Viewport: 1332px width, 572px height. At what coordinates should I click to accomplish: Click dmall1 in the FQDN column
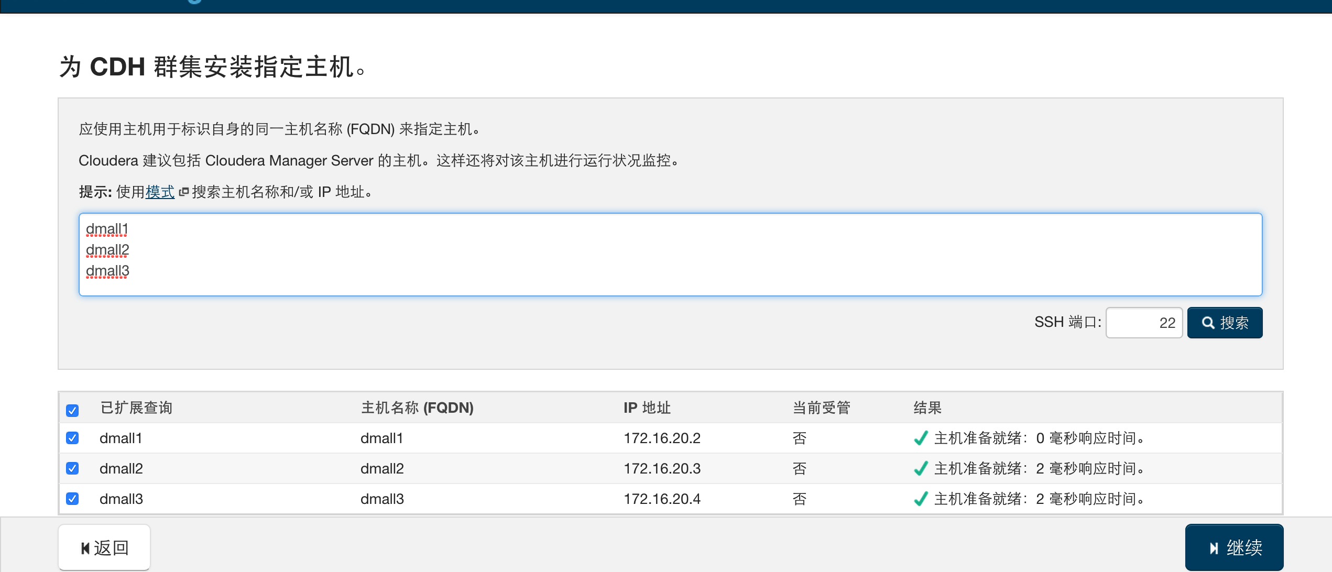382,438
